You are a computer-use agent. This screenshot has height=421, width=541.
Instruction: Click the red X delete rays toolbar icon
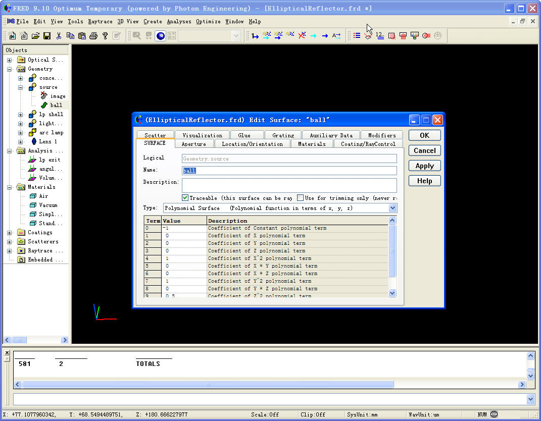coord(302,35)
